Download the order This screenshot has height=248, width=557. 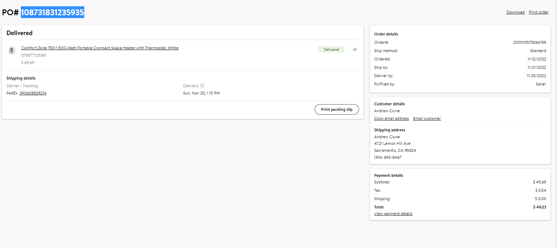coord(515,12)
